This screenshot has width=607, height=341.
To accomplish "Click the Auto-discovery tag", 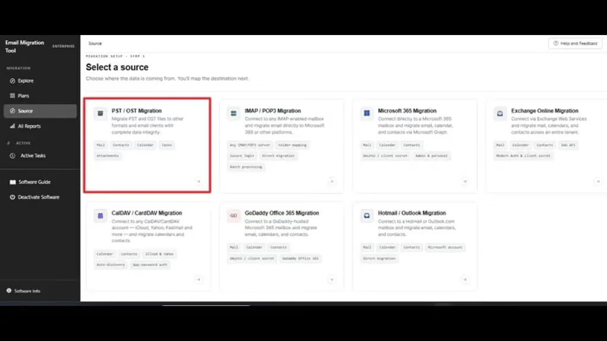I will pyautogui.click(x=111, y=265).
